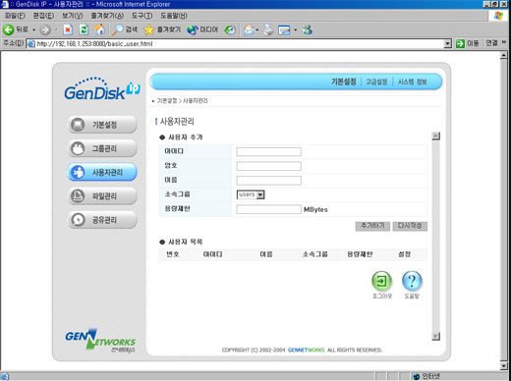Click the Print icon in toolbar

tap(268, 29)
